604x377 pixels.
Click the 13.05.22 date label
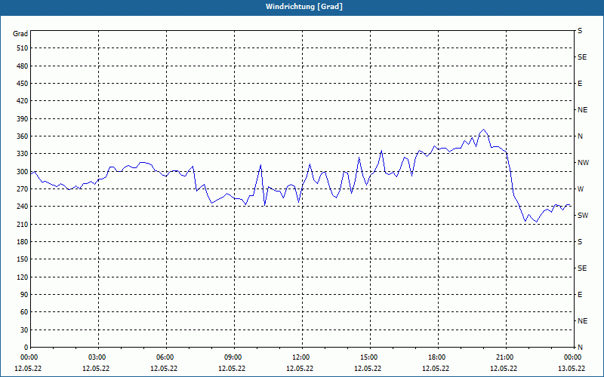click(572, 369)
